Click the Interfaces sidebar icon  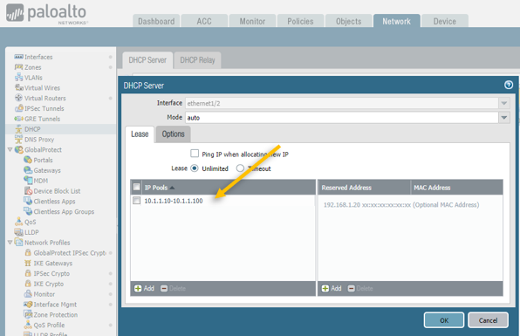pyautogui.click(x=18, y=57)
